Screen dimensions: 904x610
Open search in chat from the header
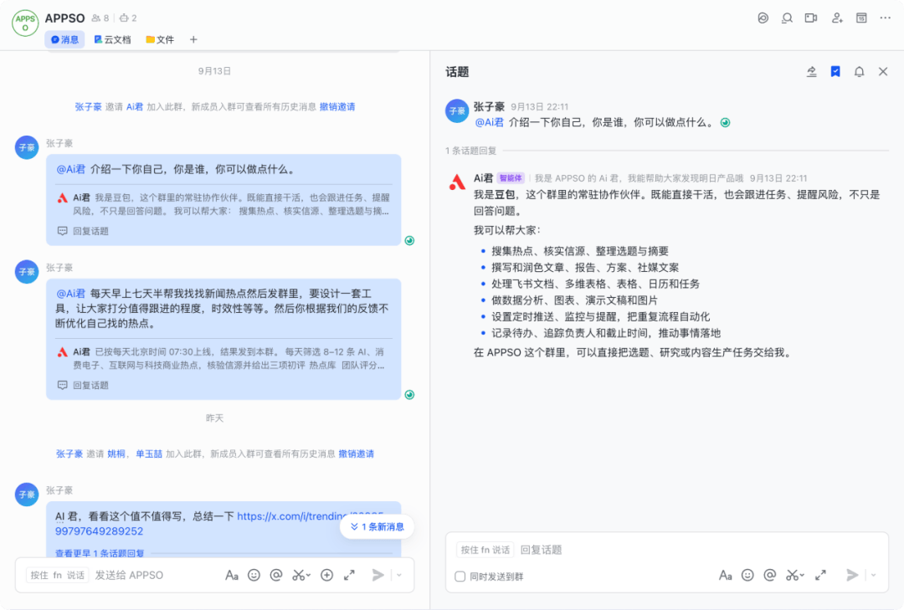[x=787, y=18]
